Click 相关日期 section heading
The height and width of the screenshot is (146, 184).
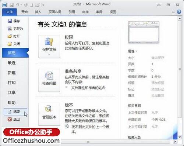[x=134, y=106]
